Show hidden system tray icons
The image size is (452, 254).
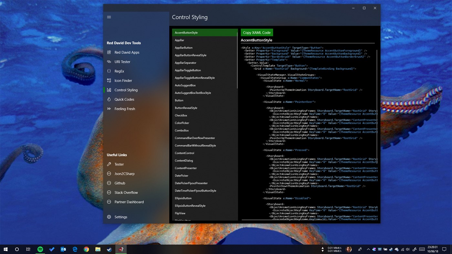[368, 249]
